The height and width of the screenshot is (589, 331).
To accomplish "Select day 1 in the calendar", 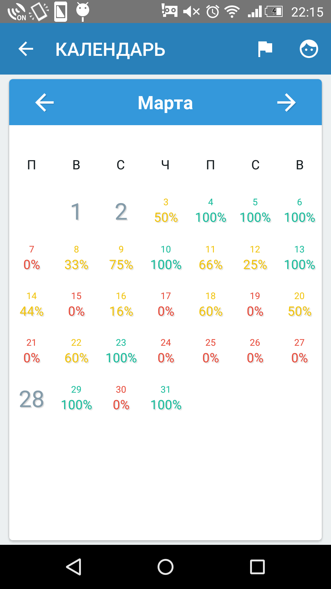I will 76,212.
